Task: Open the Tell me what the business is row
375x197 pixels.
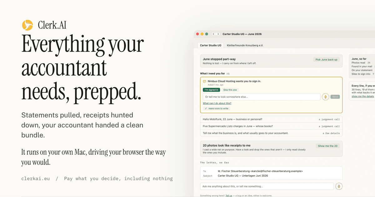Action: (271, 133)
